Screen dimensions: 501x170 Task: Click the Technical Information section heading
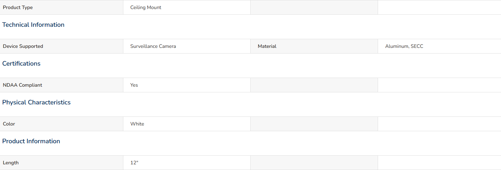[x=33, y=25]
